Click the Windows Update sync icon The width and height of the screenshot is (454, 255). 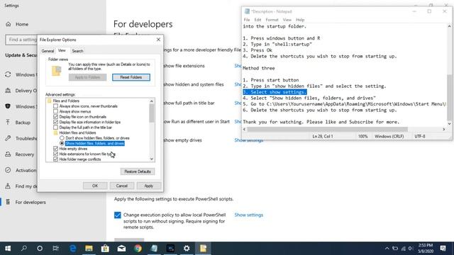(8, 74)
